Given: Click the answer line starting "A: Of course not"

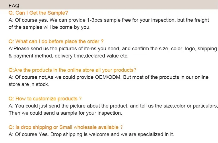Looking at the screenshot, I should coord(108,77).
